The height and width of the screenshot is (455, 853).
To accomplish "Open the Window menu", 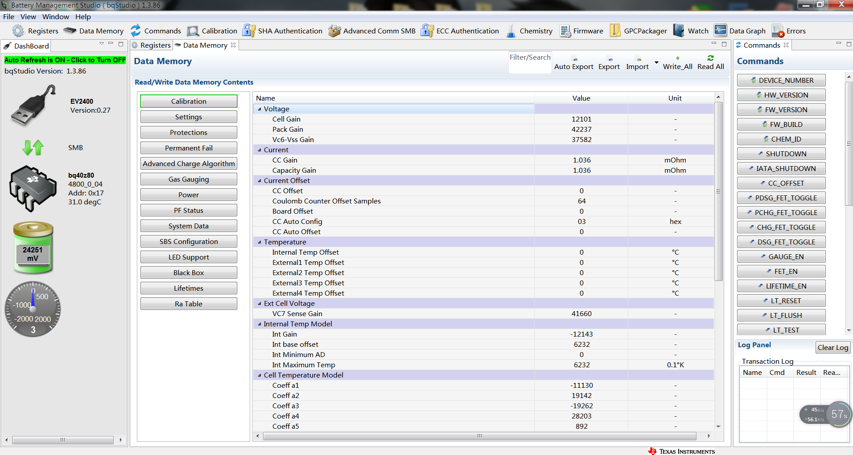I will [x=56, y=16].
